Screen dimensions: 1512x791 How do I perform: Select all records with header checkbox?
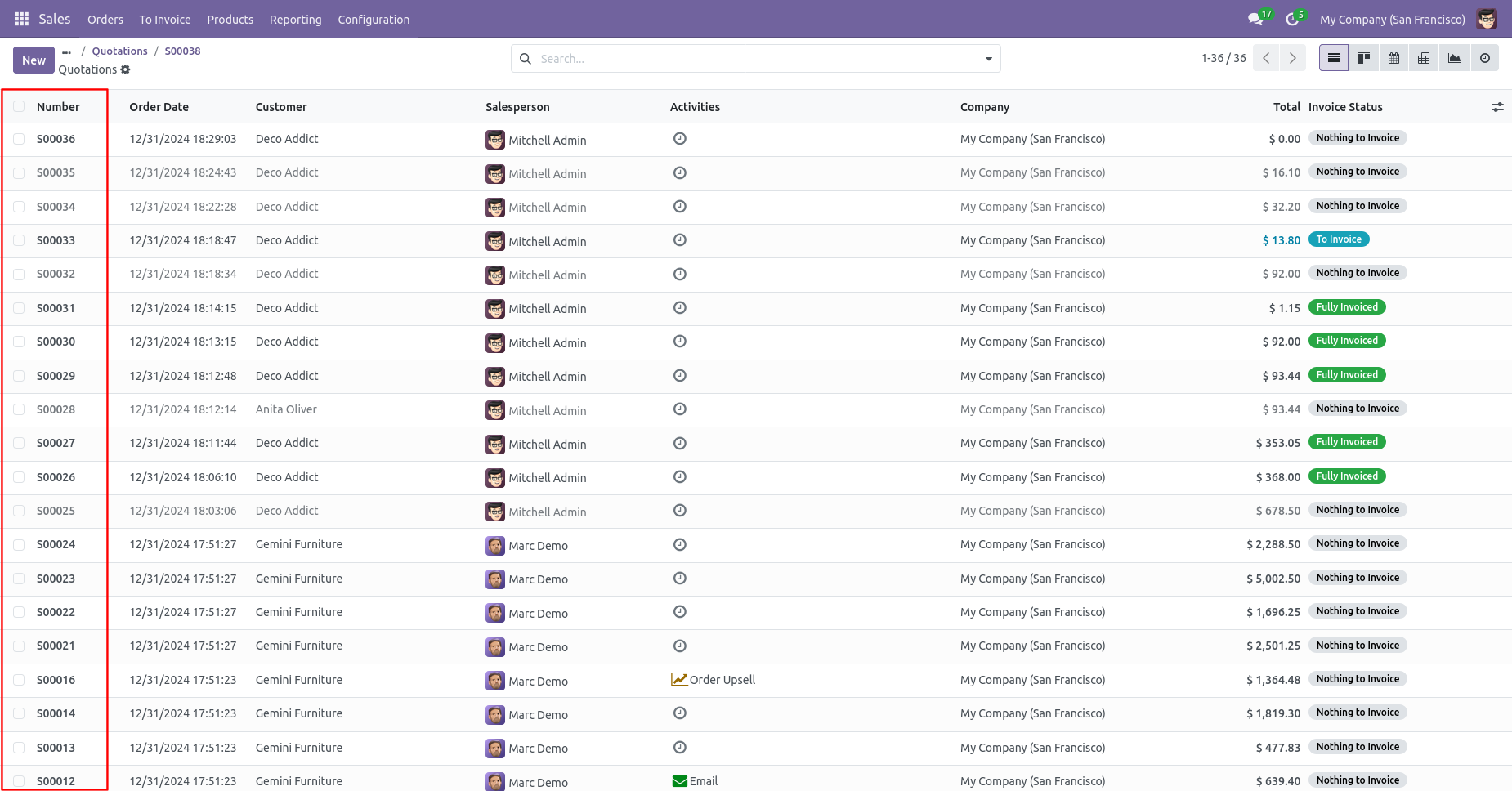(x=19, y=107)
